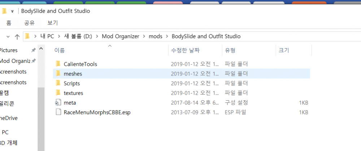Click the sidebar scrollbar up arrow
The height and width of the screenshot is (151, 361).
point(41,49)
